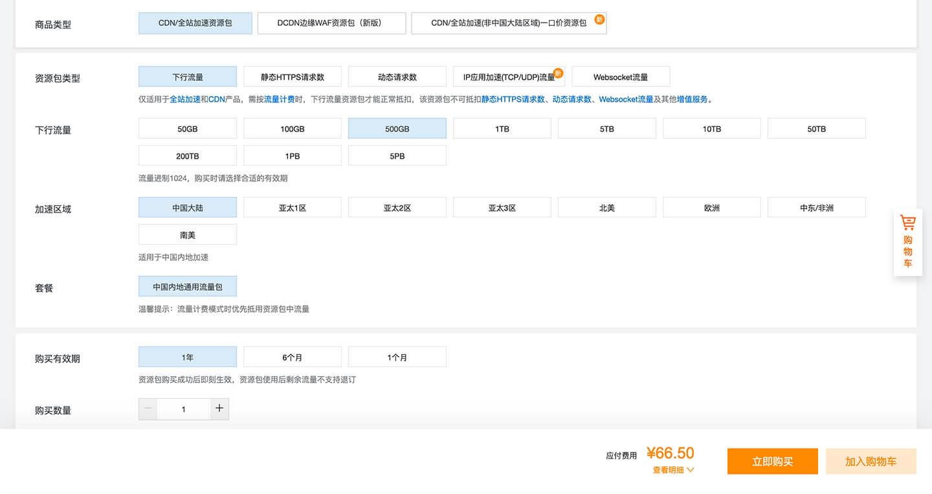Select 500GB traffic size

click(397, 128)
